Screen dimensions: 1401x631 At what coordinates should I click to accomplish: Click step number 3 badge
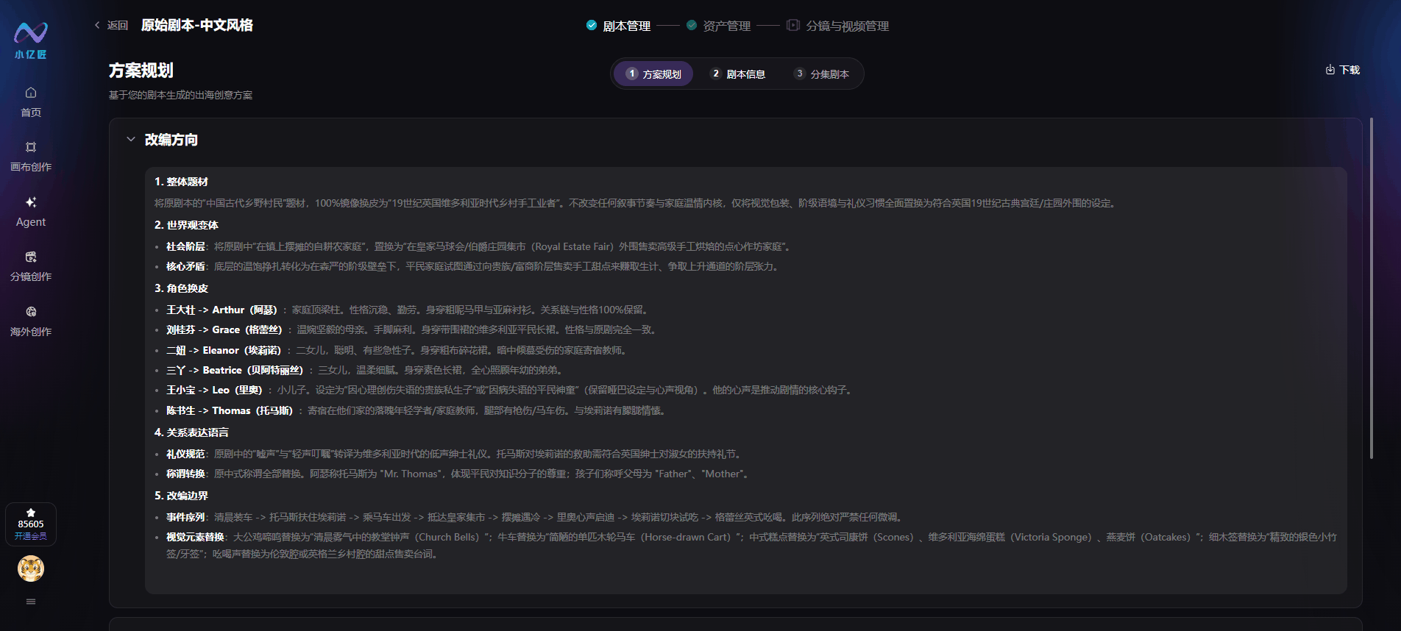(799, 74)
